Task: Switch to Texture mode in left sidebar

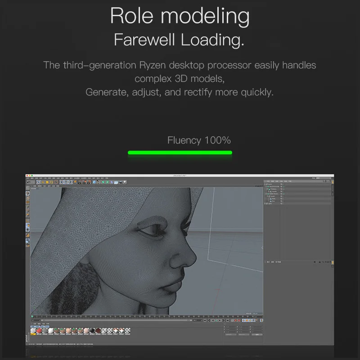Action: pos(28,198)
